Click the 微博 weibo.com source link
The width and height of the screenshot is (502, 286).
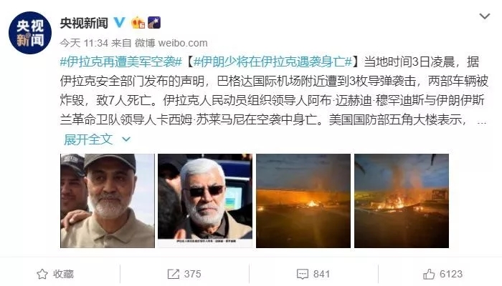click(x=171, y=43)
